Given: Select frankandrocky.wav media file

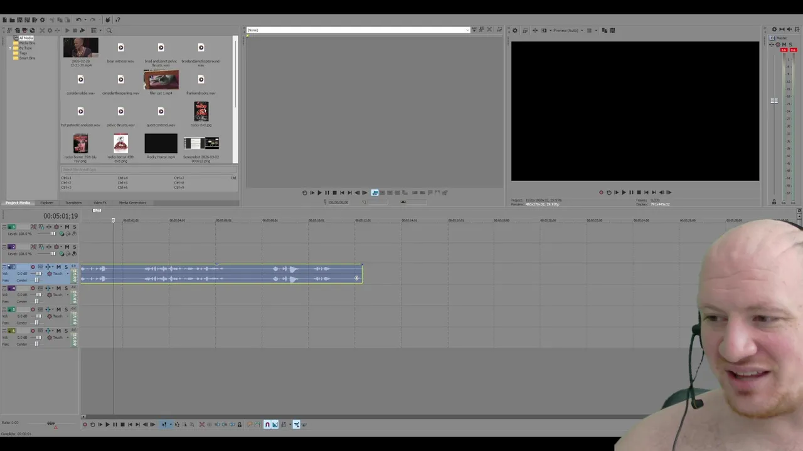Looking at the screenshot, I should point(201,80).
